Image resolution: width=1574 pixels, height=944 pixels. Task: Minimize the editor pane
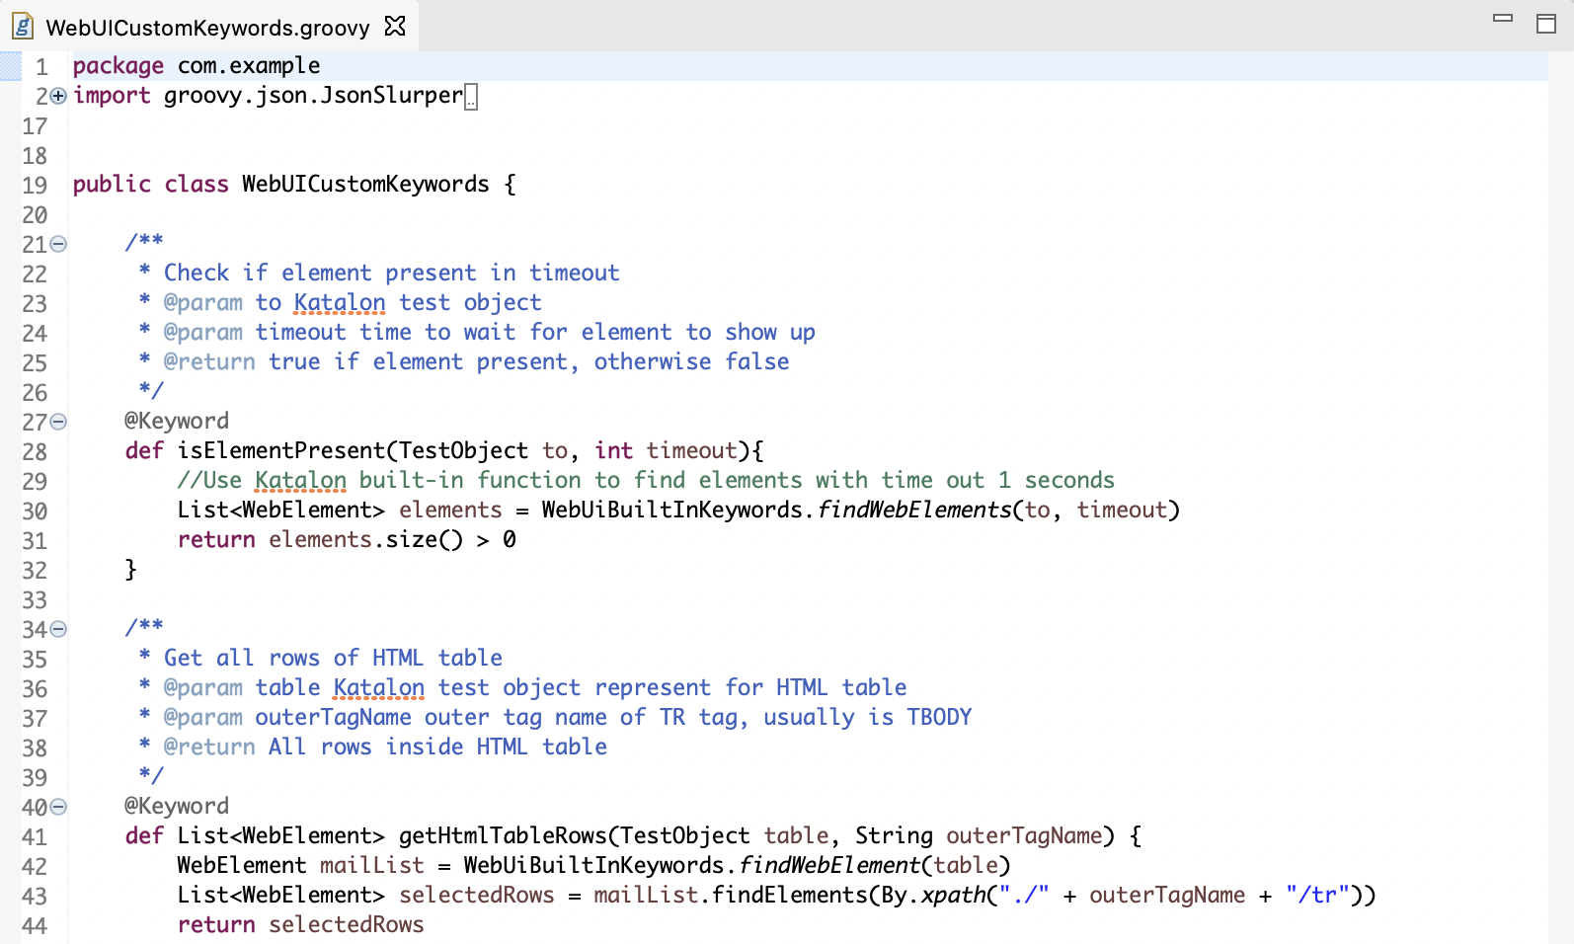[1502, 18]
